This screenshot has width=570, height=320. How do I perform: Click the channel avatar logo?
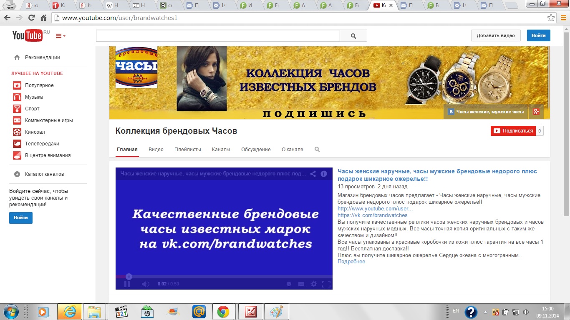pos(136,67)
